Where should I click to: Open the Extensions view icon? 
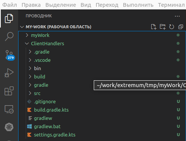(x=9, y=91)
